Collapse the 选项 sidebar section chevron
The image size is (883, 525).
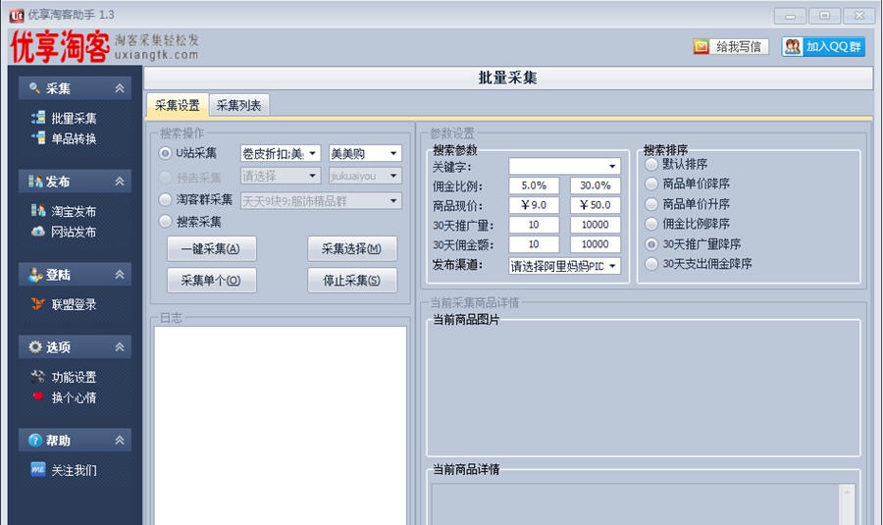120,347
